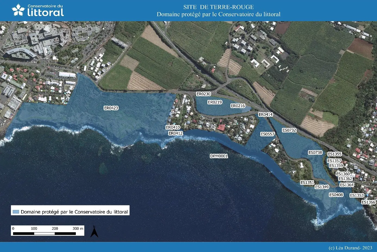Select parcel label ER0410

(x=173, y=127)
